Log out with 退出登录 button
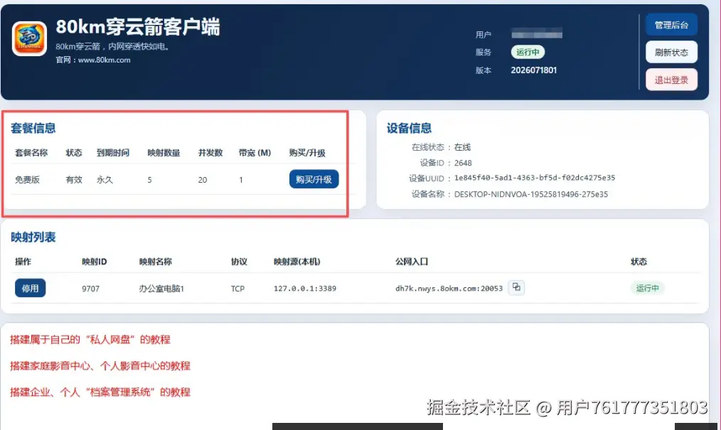This screenshot has width=721, height=430. pyautogui.click(x=671, y=80)
